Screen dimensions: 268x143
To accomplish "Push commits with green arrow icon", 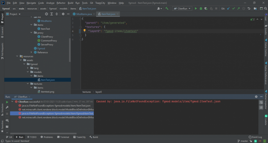I will point(239,9).
